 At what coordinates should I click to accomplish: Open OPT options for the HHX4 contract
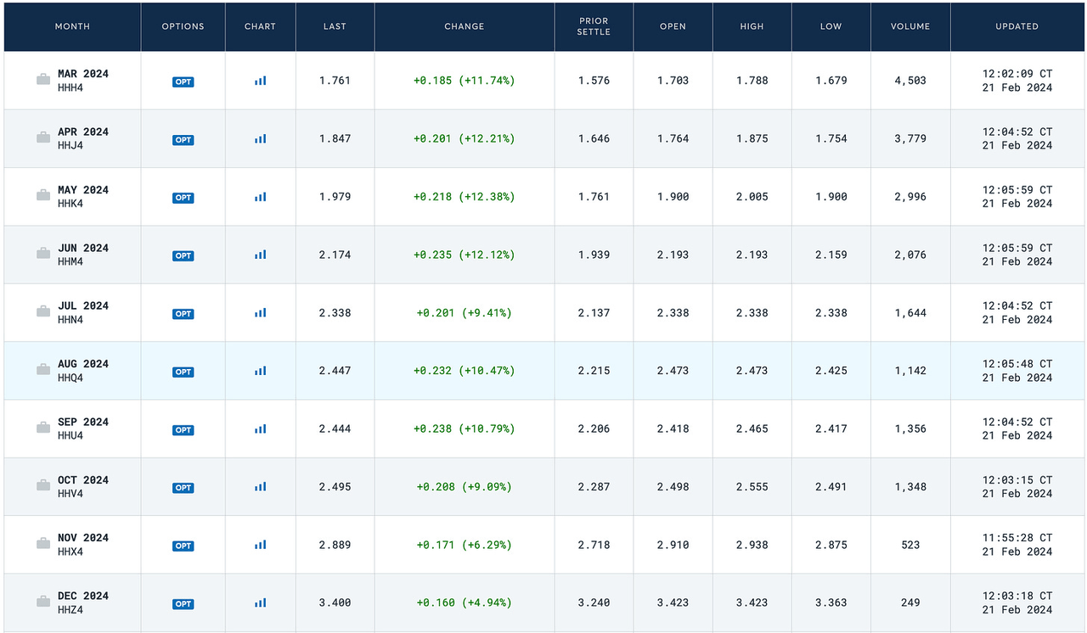pos(183,546)
